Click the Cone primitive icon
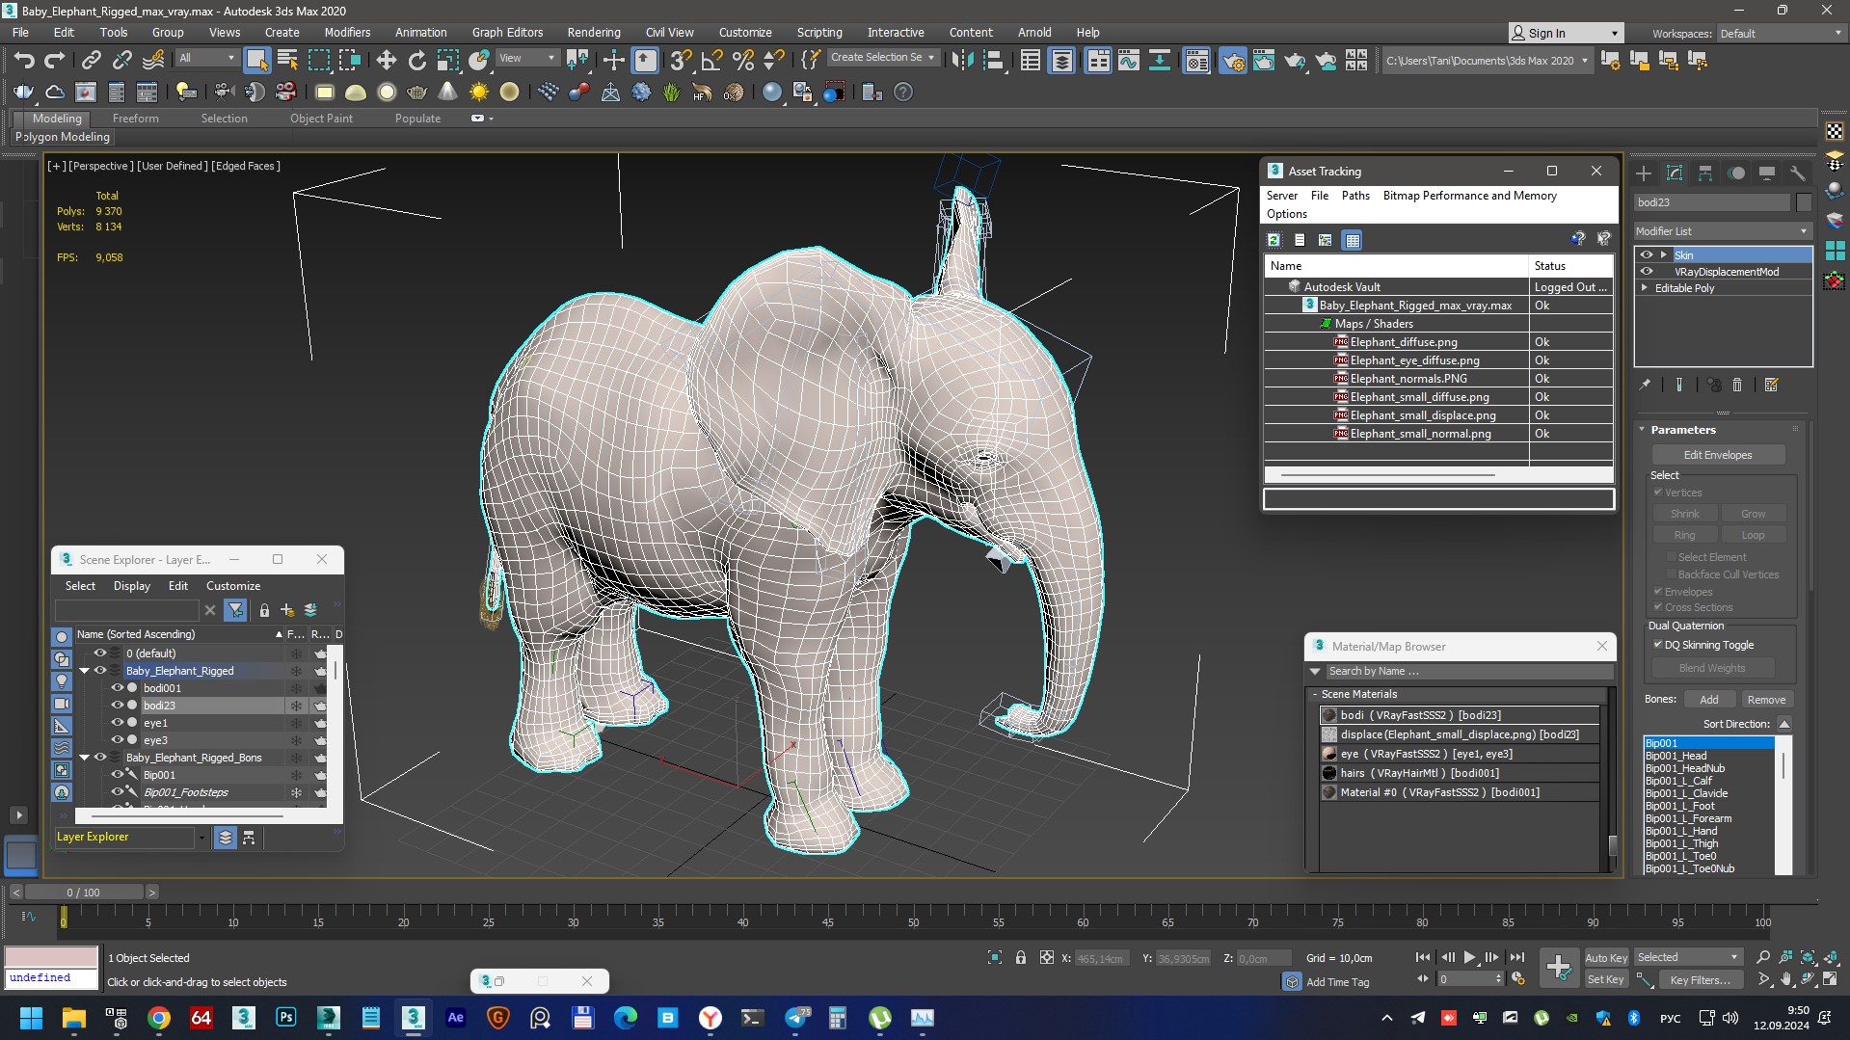Screen dimensions: 1850x1040 tap(447, 93)
